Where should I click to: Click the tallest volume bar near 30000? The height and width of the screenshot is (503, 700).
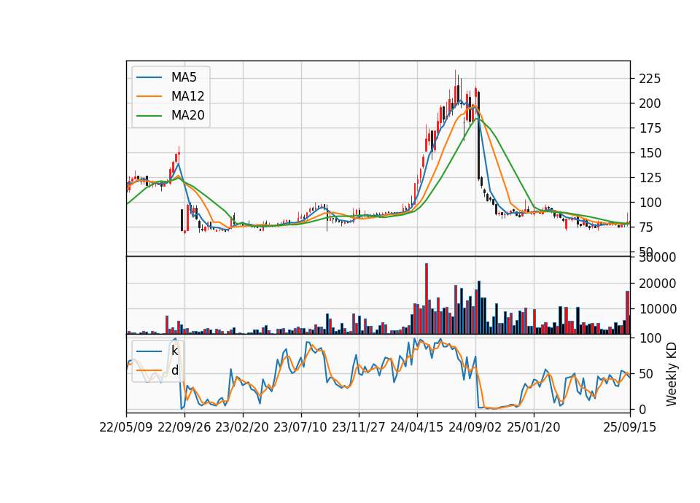point(427,299)
